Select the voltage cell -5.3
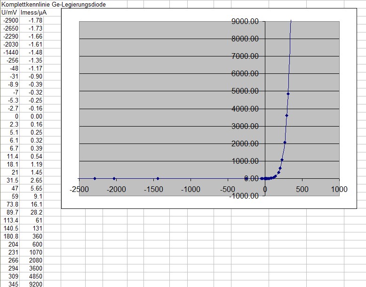The image size is (366, 287). tap(10, 100)
